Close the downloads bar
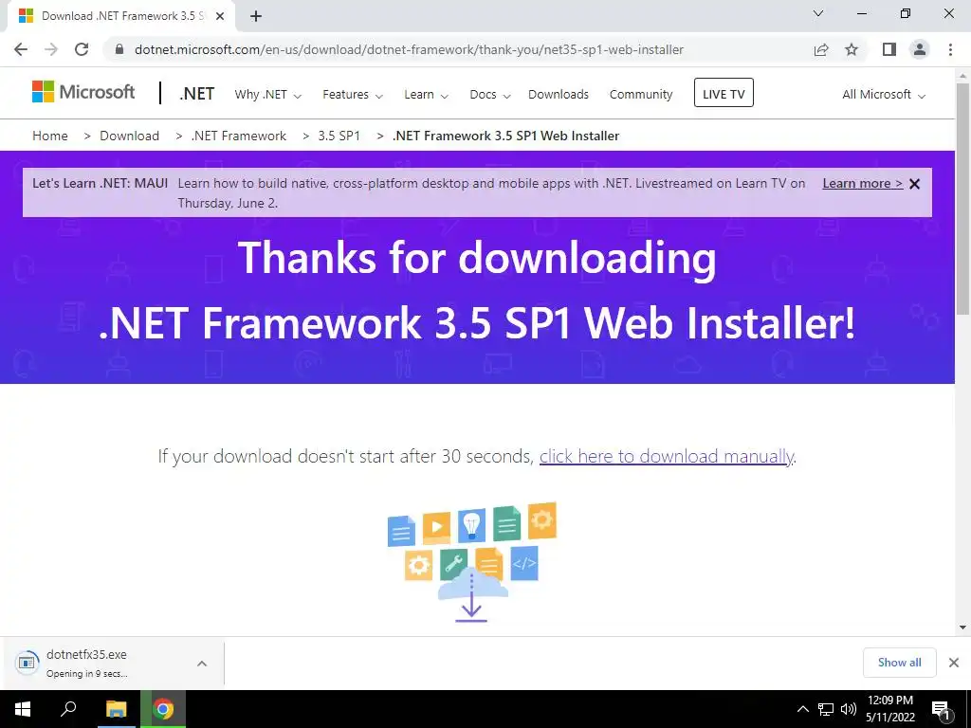Screen dimensions: 971x728 954,663
